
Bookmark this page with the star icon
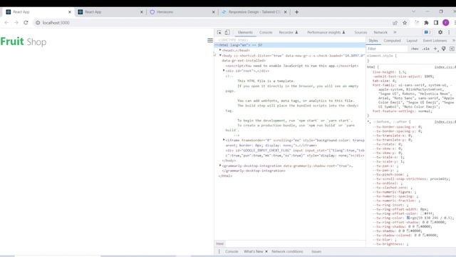click(x=405, y=23)
